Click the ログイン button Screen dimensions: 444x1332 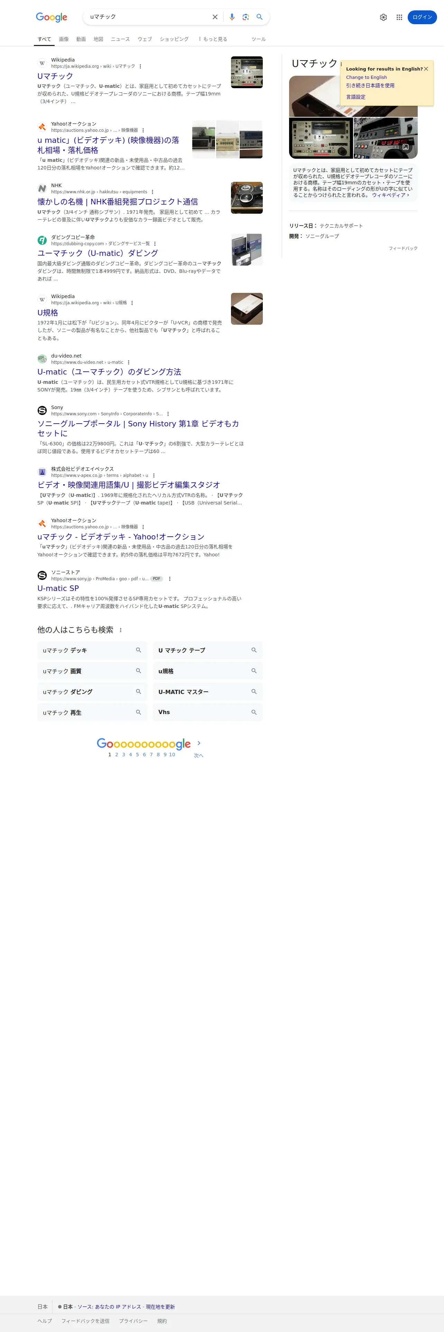point(422,17)
